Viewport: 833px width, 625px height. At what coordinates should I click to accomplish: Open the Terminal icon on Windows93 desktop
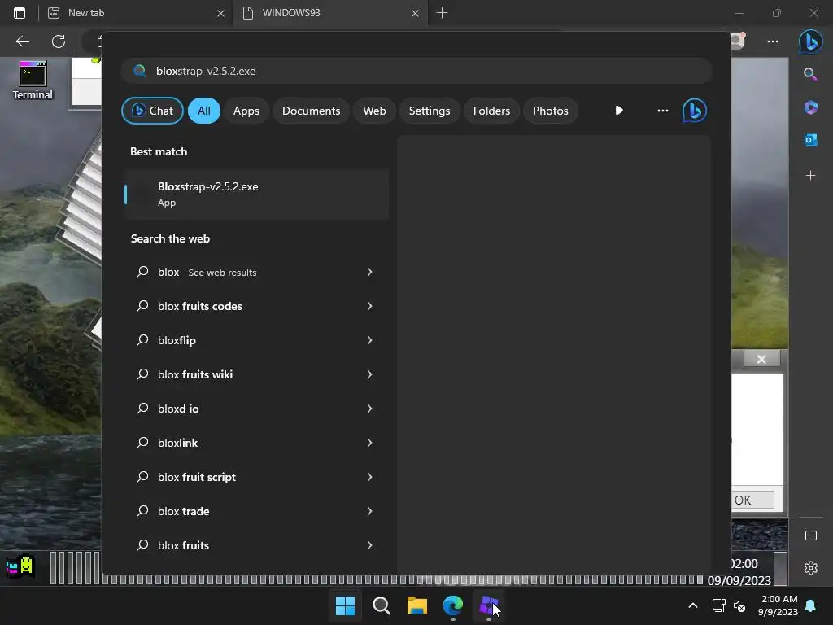point(33,81)
